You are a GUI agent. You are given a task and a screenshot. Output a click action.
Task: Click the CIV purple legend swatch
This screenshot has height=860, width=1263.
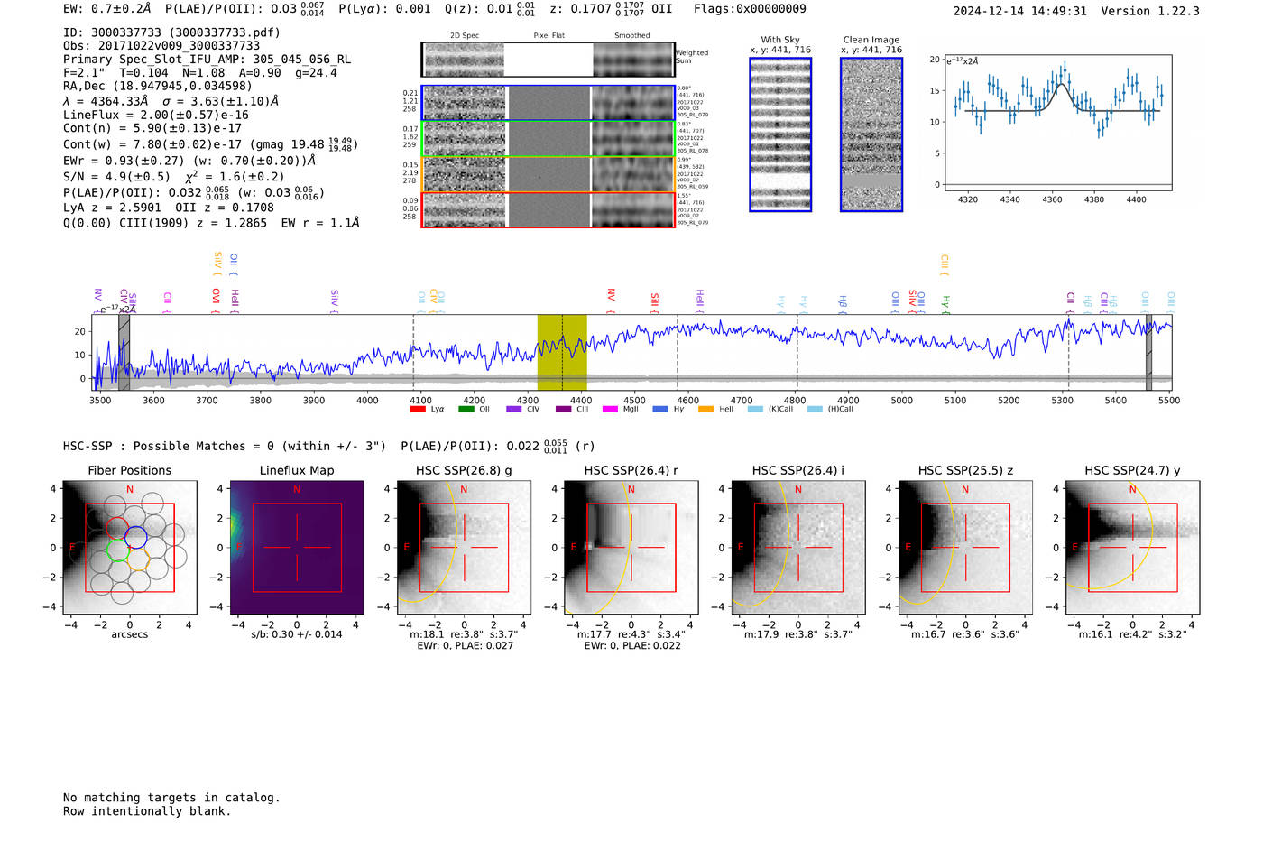514,409
